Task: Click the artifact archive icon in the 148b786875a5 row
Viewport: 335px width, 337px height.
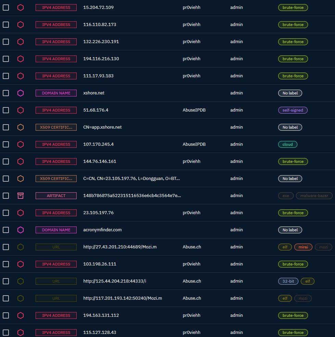Action: (x=21, y=196)
